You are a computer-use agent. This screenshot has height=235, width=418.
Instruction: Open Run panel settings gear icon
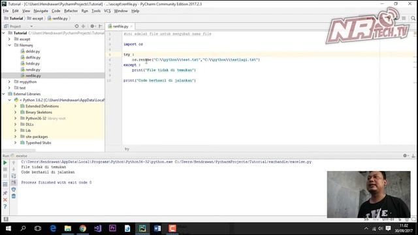[x=406, y=155]
